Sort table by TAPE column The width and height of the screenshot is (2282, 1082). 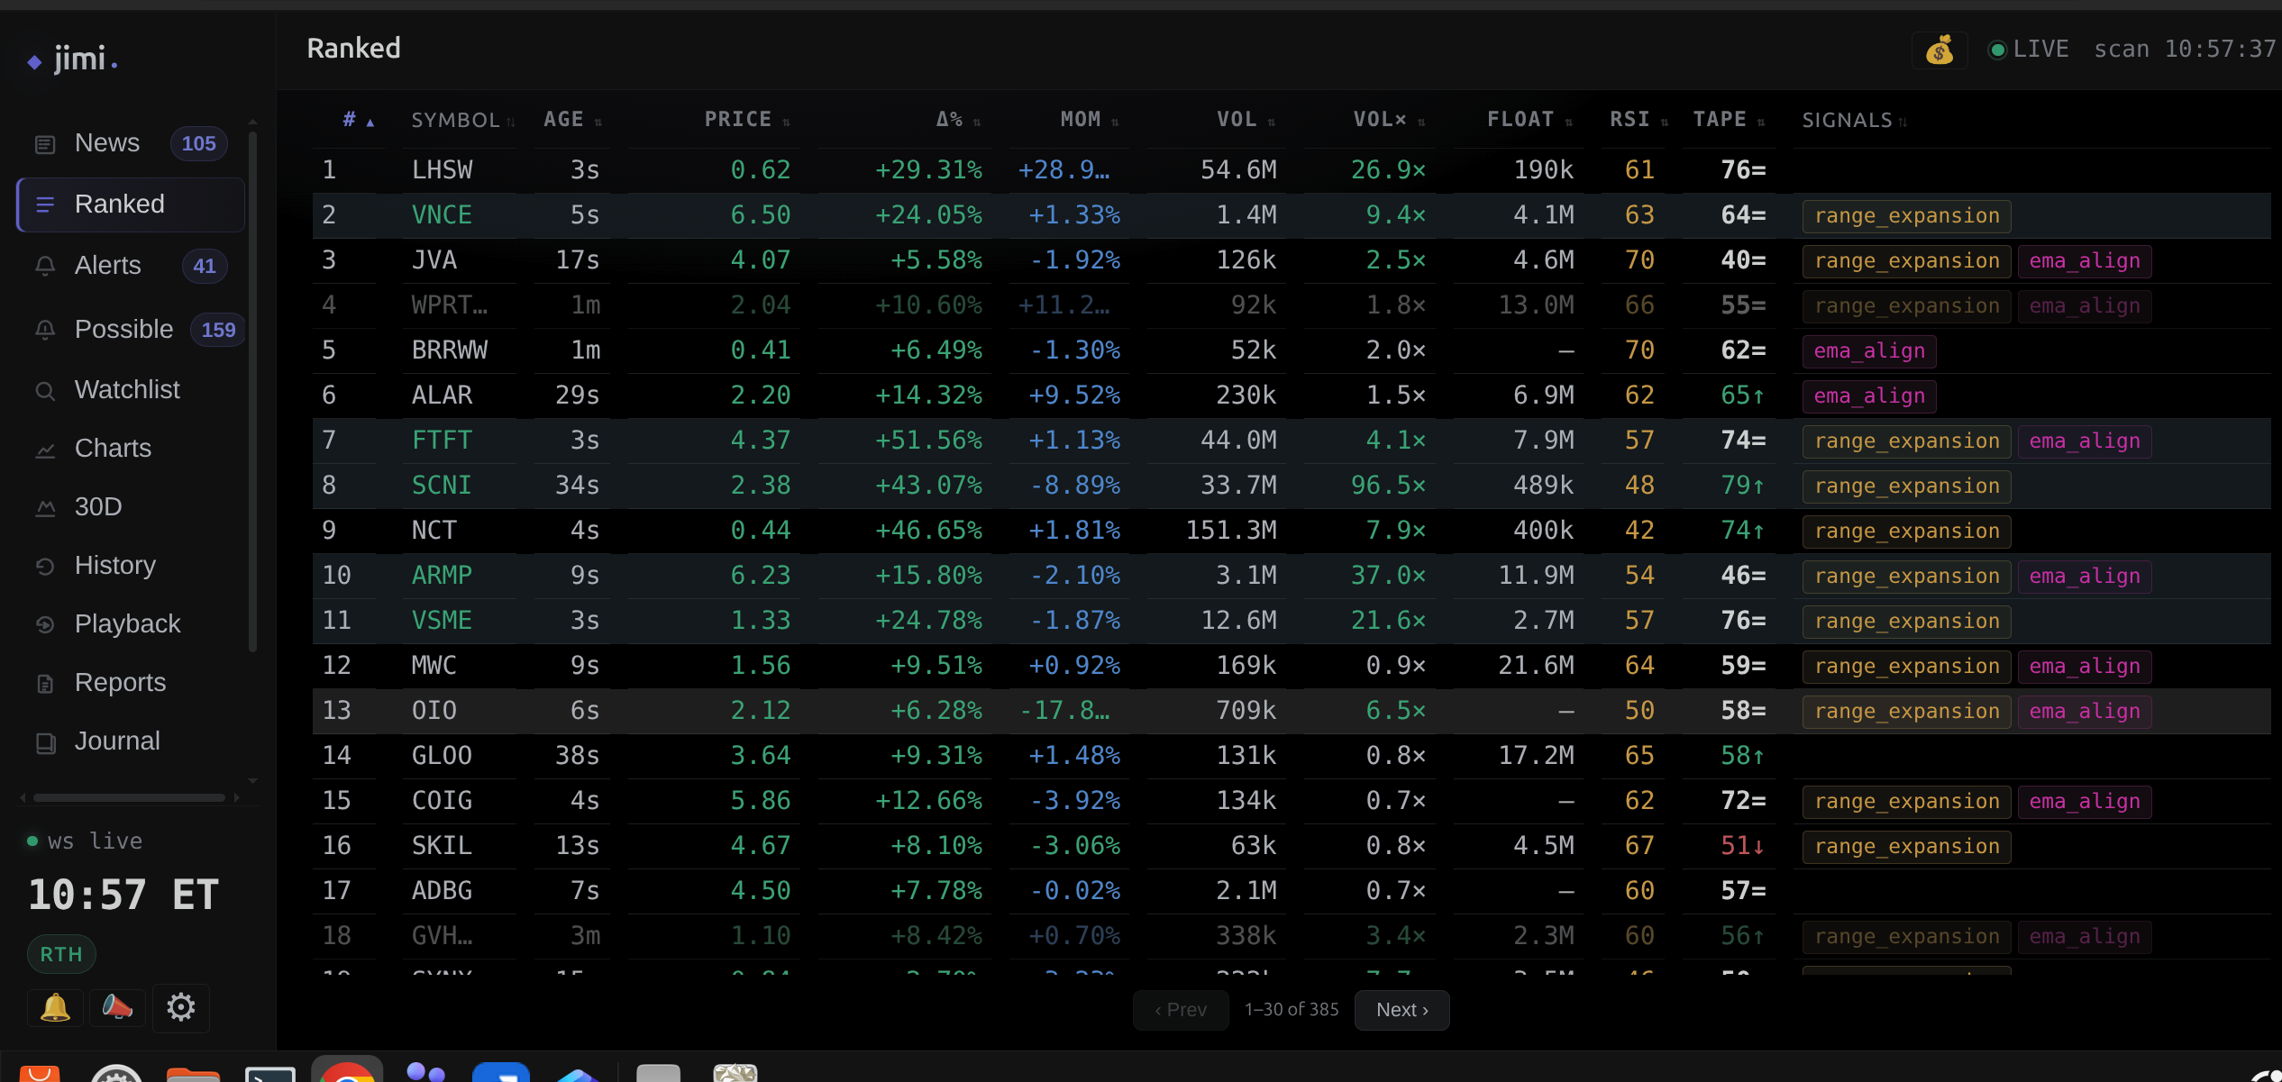pos(1729,120)
